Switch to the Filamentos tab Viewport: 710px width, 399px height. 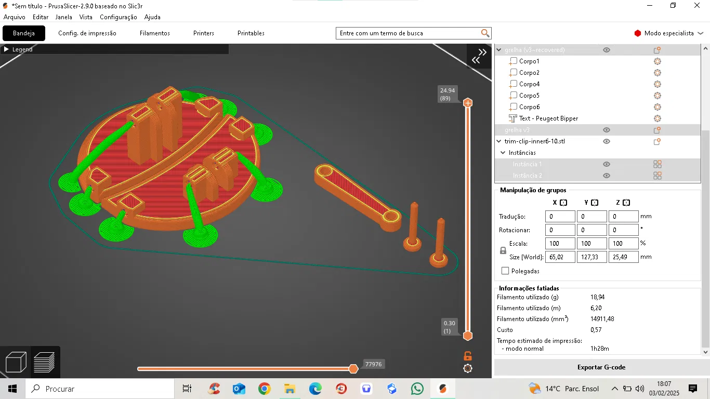coord(155,33)
